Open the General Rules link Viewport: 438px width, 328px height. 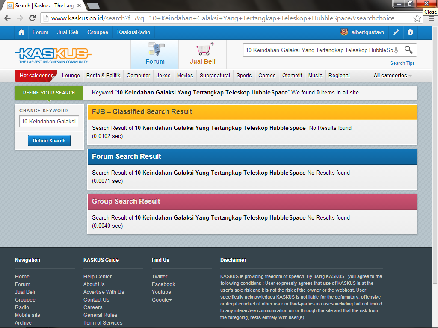(x=100, y=315)
